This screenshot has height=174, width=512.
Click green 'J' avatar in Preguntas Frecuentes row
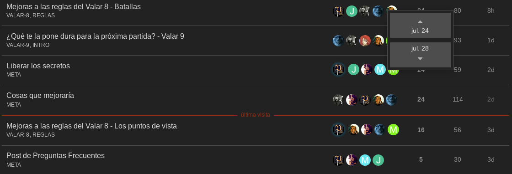(x=379, y=160)
